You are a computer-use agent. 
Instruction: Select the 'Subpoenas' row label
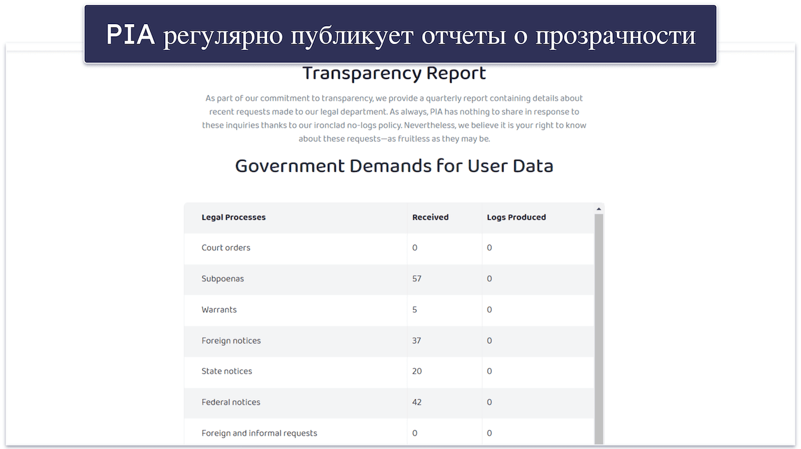pos(223,279)
